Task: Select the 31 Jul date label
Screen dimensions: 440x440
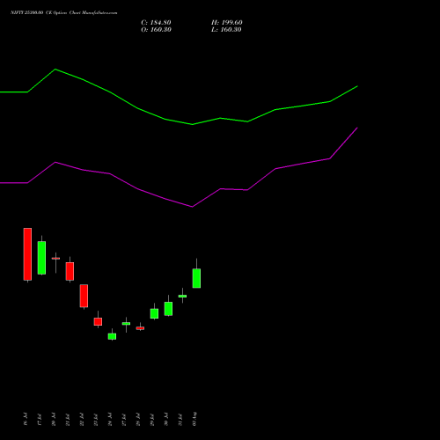Action: [180, 419]
